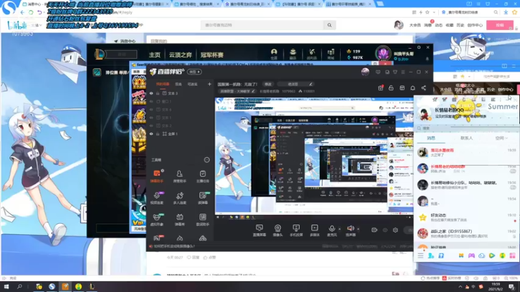Screen dimensions: 520x292
Task: Add 手机投屏 phone cast source
Action: 296,230
